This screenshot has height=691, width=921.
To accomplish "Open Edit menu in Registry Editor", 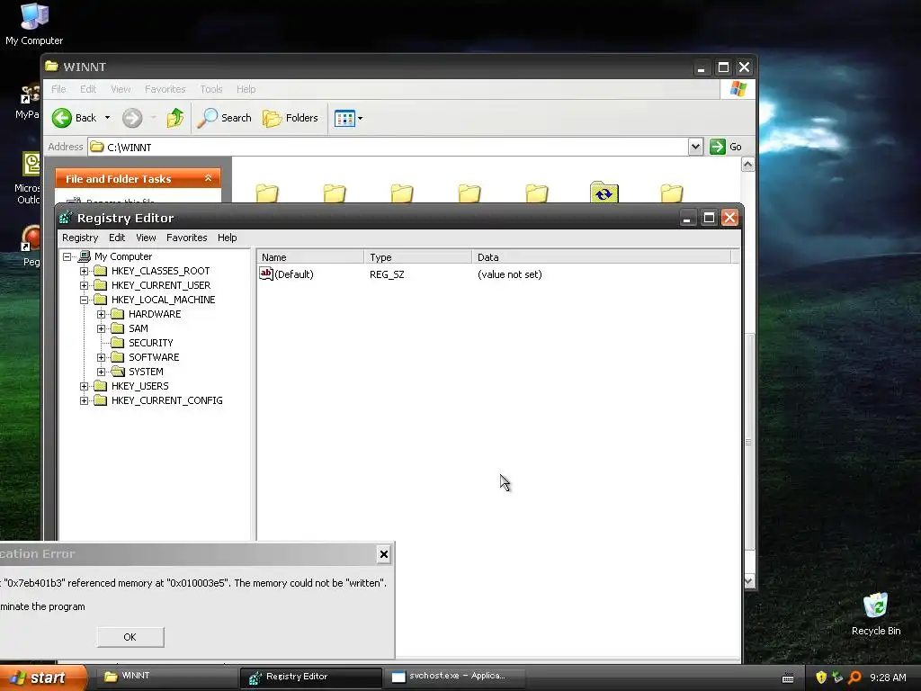I will tap(117, 238).
